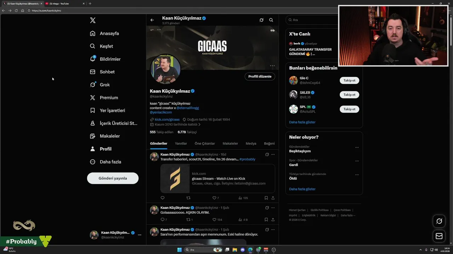Bookmark the Transfer haberleri post
The height and width of the screenshot is (254, 453).
coord(266,198)
